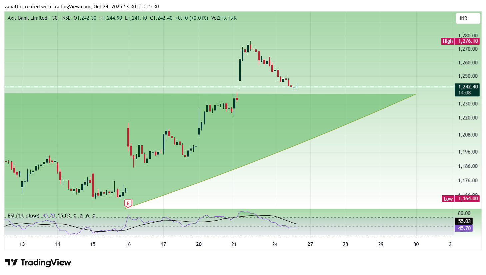
Task: Click the open value O1,242.30
Action: pos(85,18)
